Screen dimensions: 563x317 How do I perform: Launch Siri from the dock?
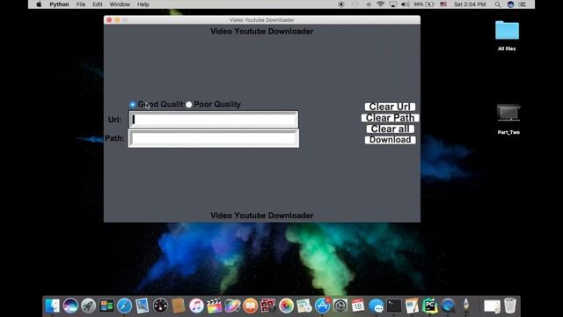tap(70, 306)
